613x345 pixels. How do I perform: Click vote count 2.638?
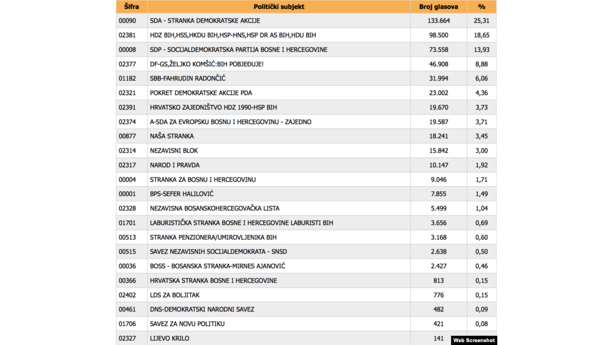439,251
